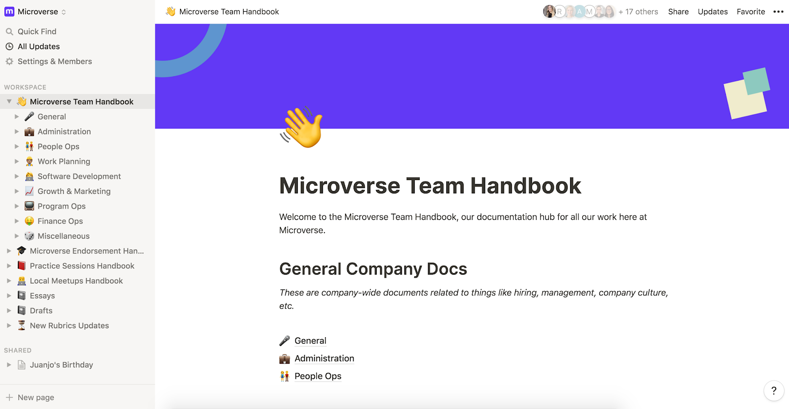The width and height of the screenshot is (789, 409).
Task: Expand the Work Planning sidebar page
Action: [17, 161]
